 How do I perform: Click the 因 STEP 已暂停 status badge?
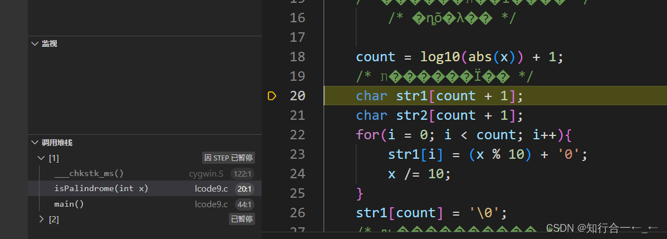(x=228, y=158)
